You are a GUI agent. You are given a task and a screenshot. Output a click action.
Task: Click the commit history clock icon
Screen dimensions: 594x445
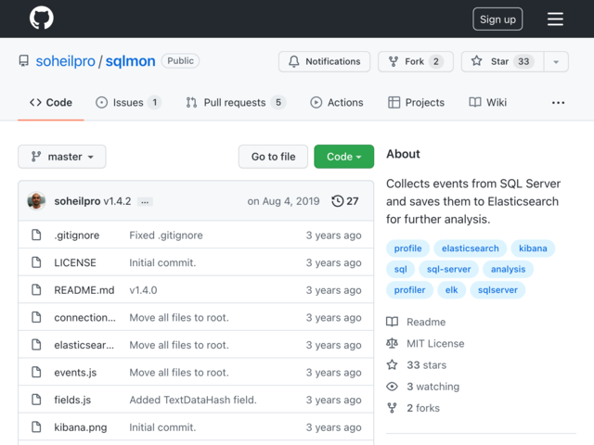[x=337, y=201]
